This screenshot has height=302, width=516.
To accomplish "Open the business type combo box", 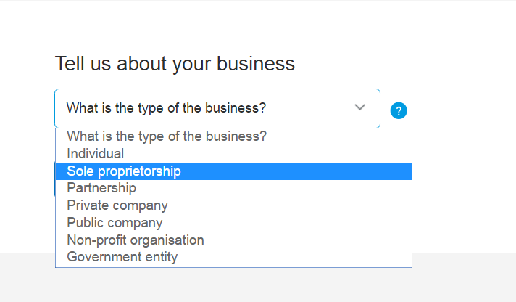I will click(x=217, y=108).
